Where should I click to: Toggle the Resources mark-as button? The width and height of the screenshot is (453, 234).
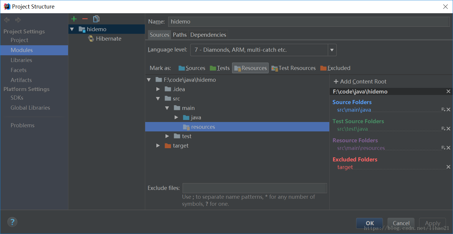(x=250, y=68)
